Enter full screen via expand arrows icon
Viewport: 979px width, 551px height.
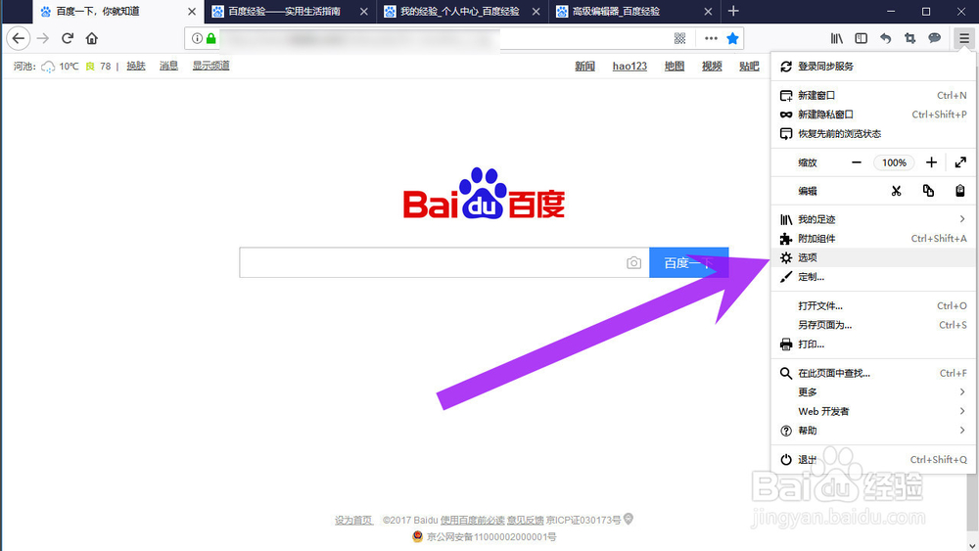click(960, 162)
